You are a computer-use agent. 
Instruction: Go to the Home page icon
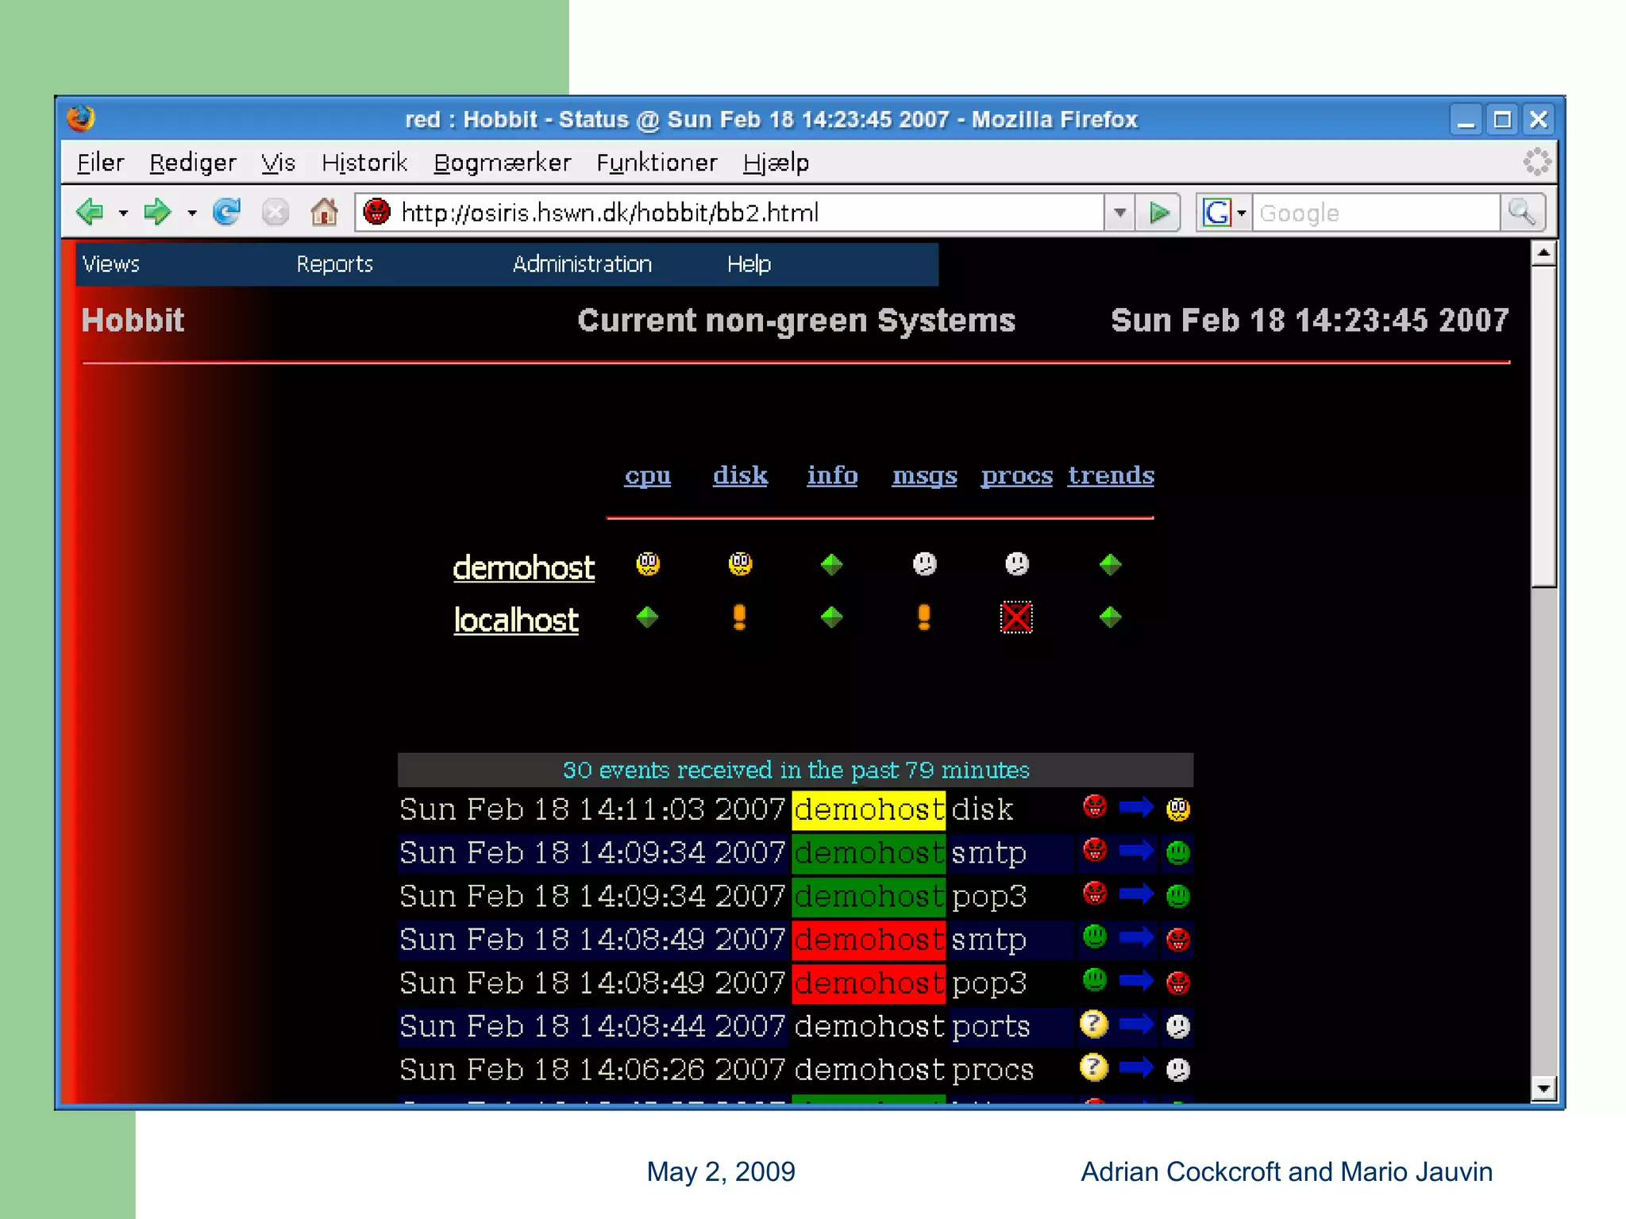324,212
